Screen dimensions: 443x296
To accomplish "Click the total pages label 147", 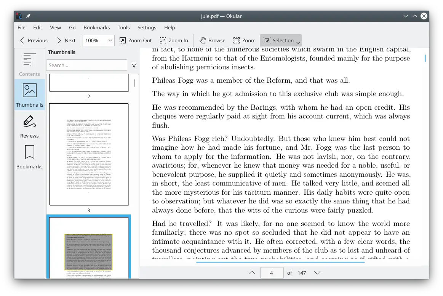I will pyautogui.click(x=302, y=273).
